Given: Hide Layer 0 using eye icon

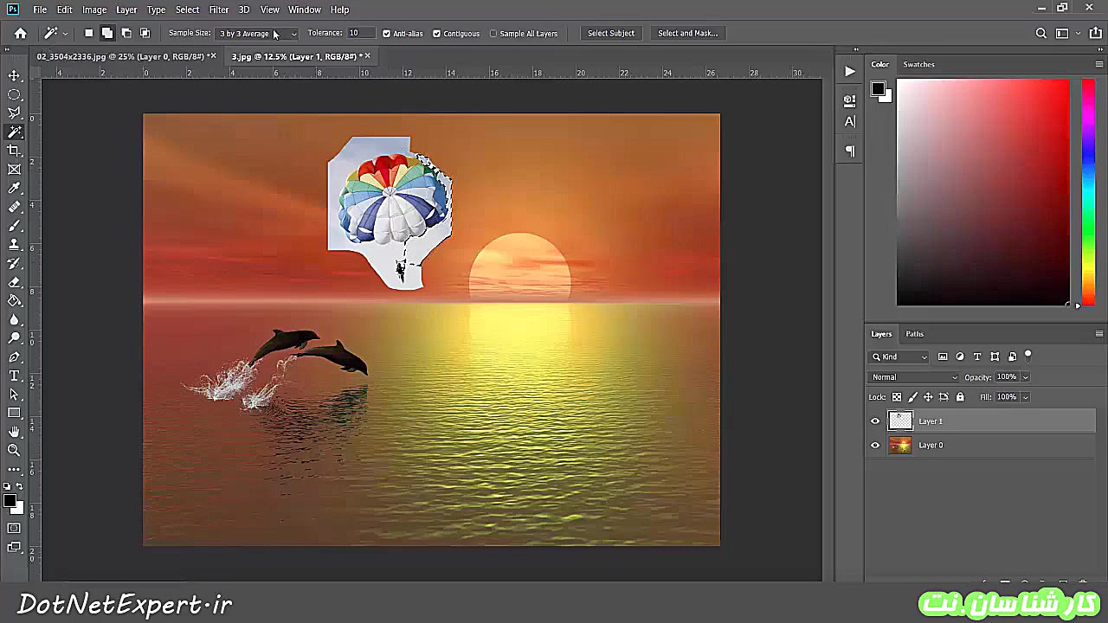Looking at the screenshot, I should 875,446.
